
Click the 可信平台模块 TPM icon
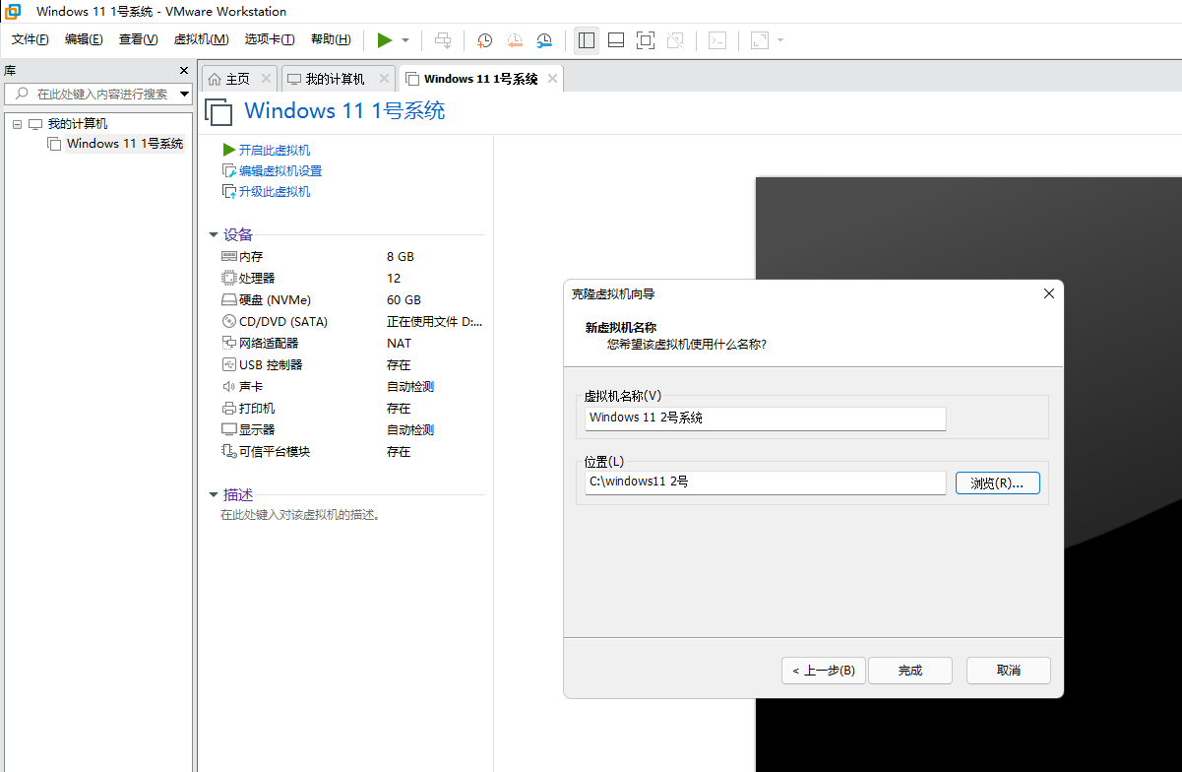pos(229,451)
